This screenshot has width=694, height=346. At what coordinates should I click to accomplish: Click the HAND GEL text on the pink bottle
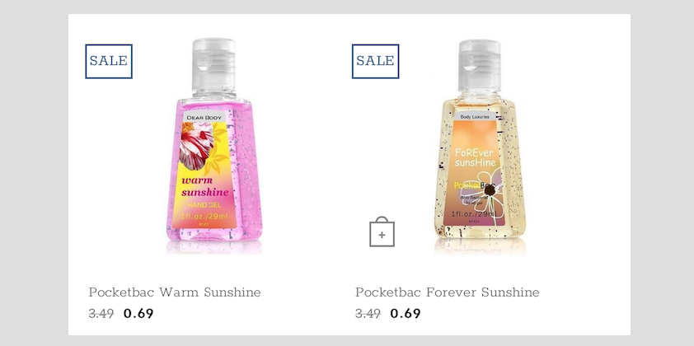click(205, 205)
